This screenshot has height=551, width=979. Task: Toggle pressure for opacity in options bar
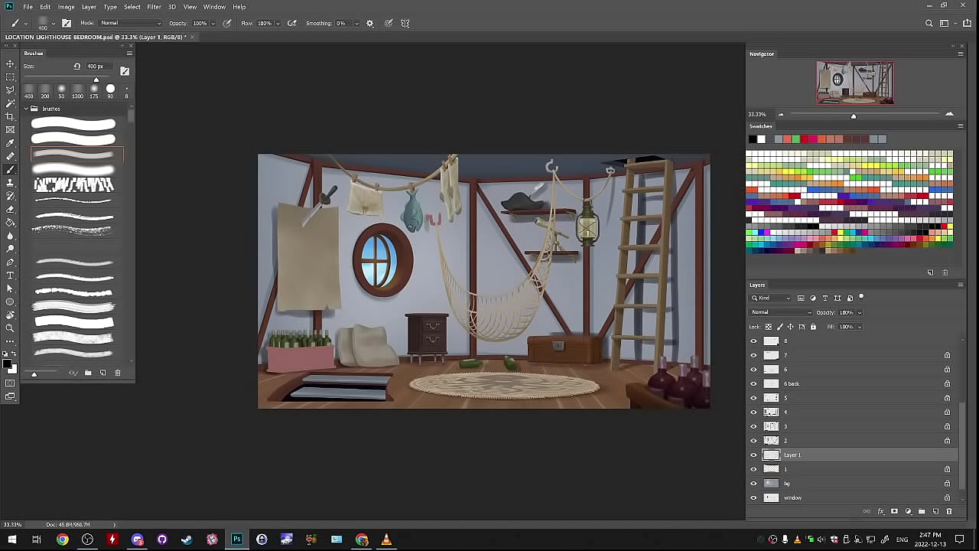point(227,23)
